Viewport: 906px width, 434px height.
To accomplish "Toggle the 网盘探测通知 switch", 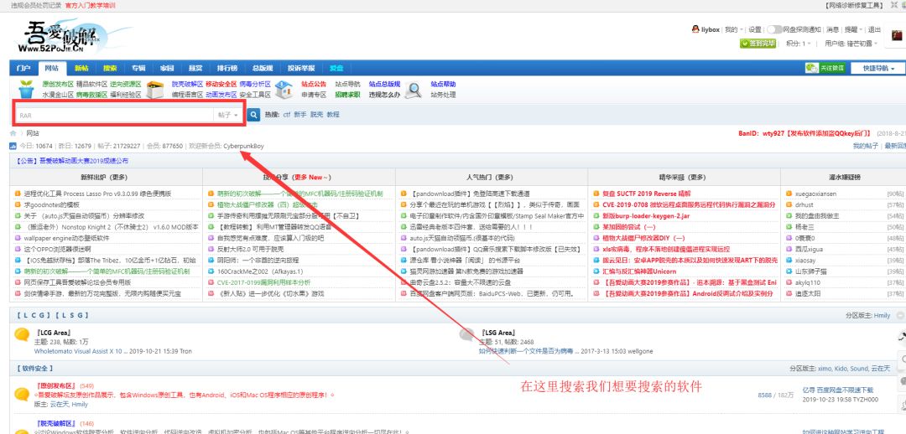I will click(774, 29).
